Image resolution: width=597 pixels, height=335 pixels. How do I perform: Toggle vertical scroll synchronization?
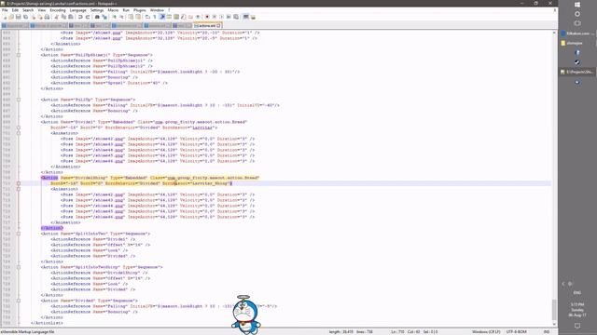coord(131,17)
